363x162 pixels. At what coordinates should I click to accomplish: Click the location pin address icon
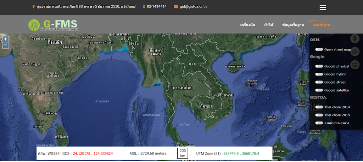tap(33, 7)
